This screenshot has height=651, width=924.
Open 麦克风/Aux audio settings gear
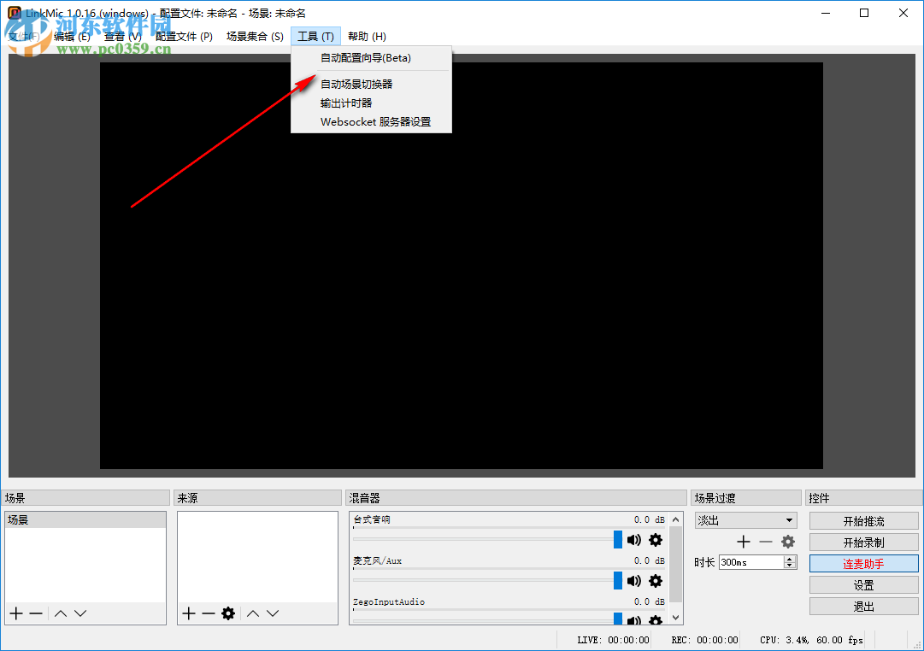656,581
